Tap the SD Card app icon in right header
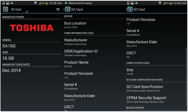Viewport: 188px width, 112px height. (130, 9)
